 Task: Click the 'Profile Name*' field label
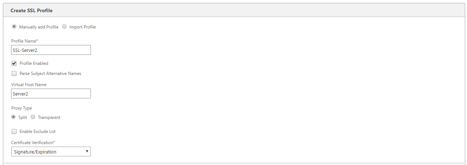click(25, 41)
